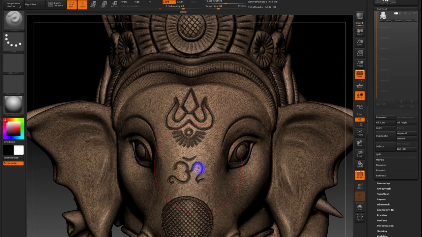Open the Standard brush thumbnail
This screenshot has width=422, height=237.
14,21
